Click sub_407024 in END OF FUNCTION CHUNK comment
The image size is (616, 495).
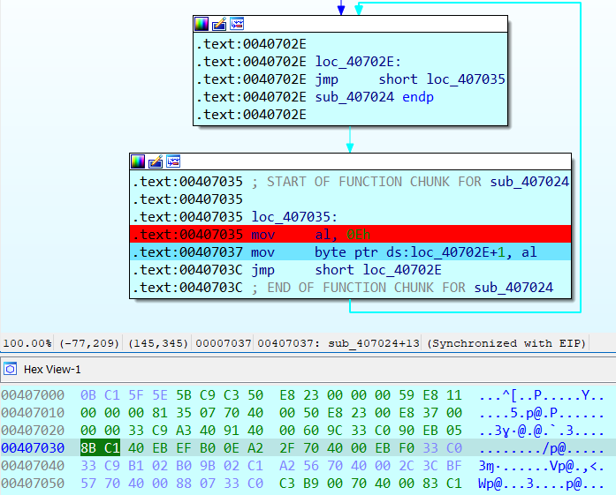(513, 288)
